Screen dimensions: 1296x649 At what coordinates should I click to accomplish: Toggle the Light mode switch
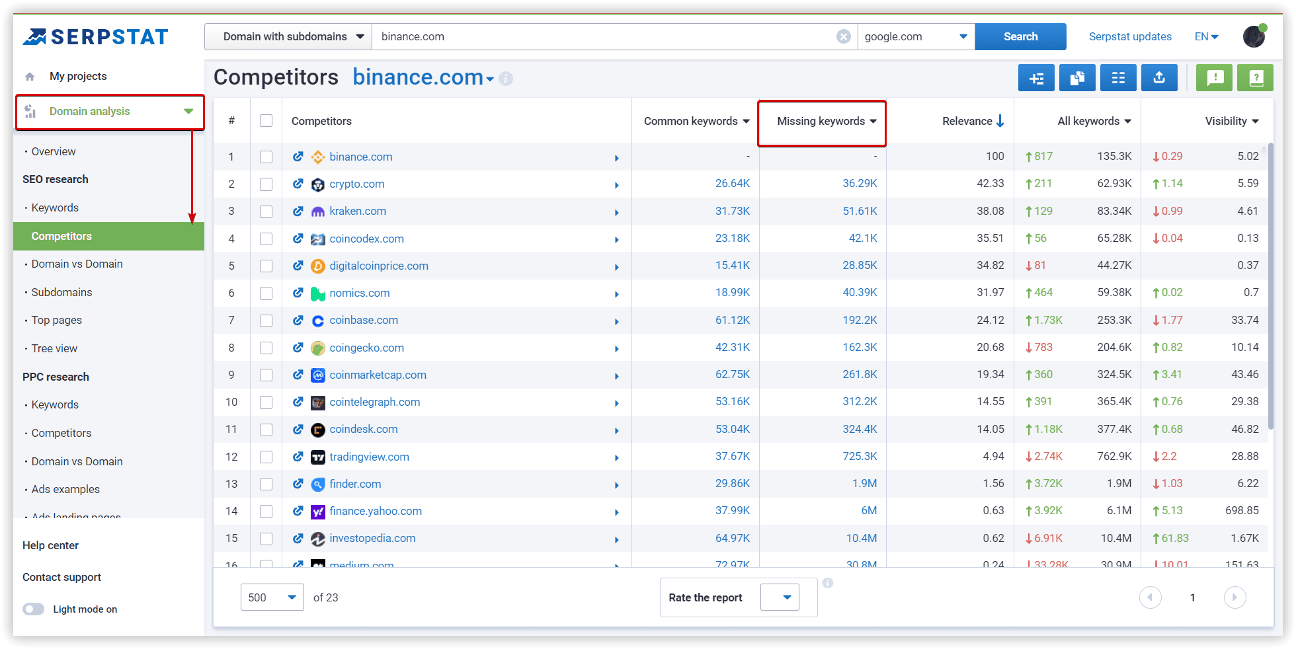pyautogui.click(x=34, y=609)
